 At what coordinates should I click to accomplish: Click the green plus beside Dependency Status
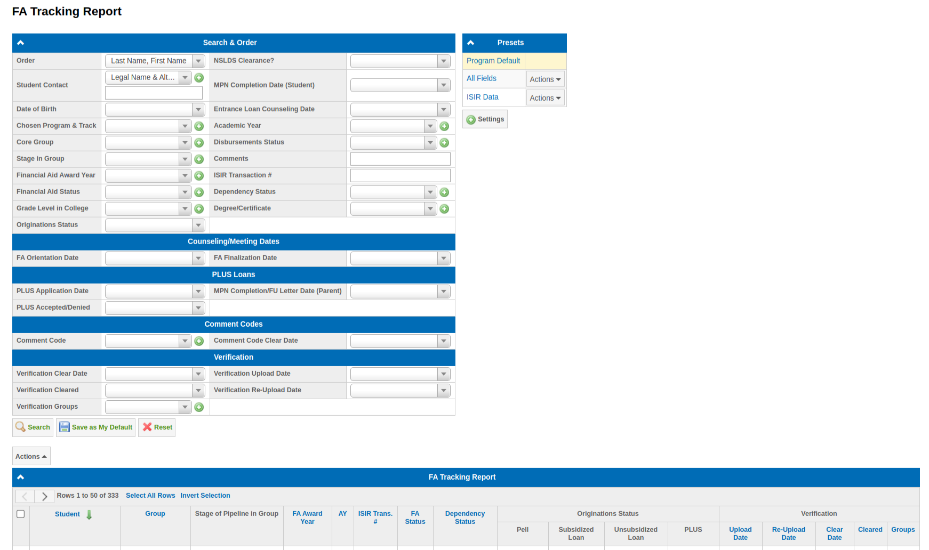(444, 192)
